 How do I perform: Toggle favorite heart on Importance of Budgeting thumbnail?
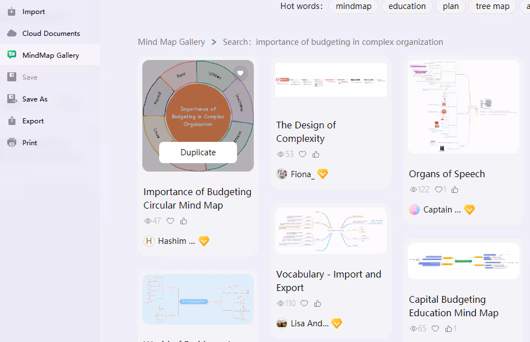(240, 73)
